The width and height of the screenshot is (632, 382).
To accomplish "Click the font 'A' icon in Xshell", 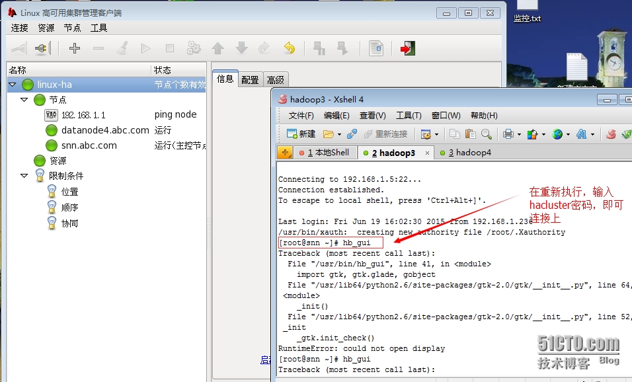I will (x=581, y=134).
